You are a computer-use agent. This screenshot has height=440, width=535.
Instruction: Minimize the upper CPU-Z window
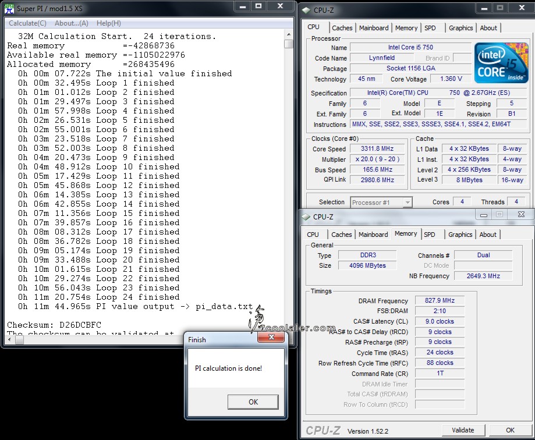coord(484,8)
